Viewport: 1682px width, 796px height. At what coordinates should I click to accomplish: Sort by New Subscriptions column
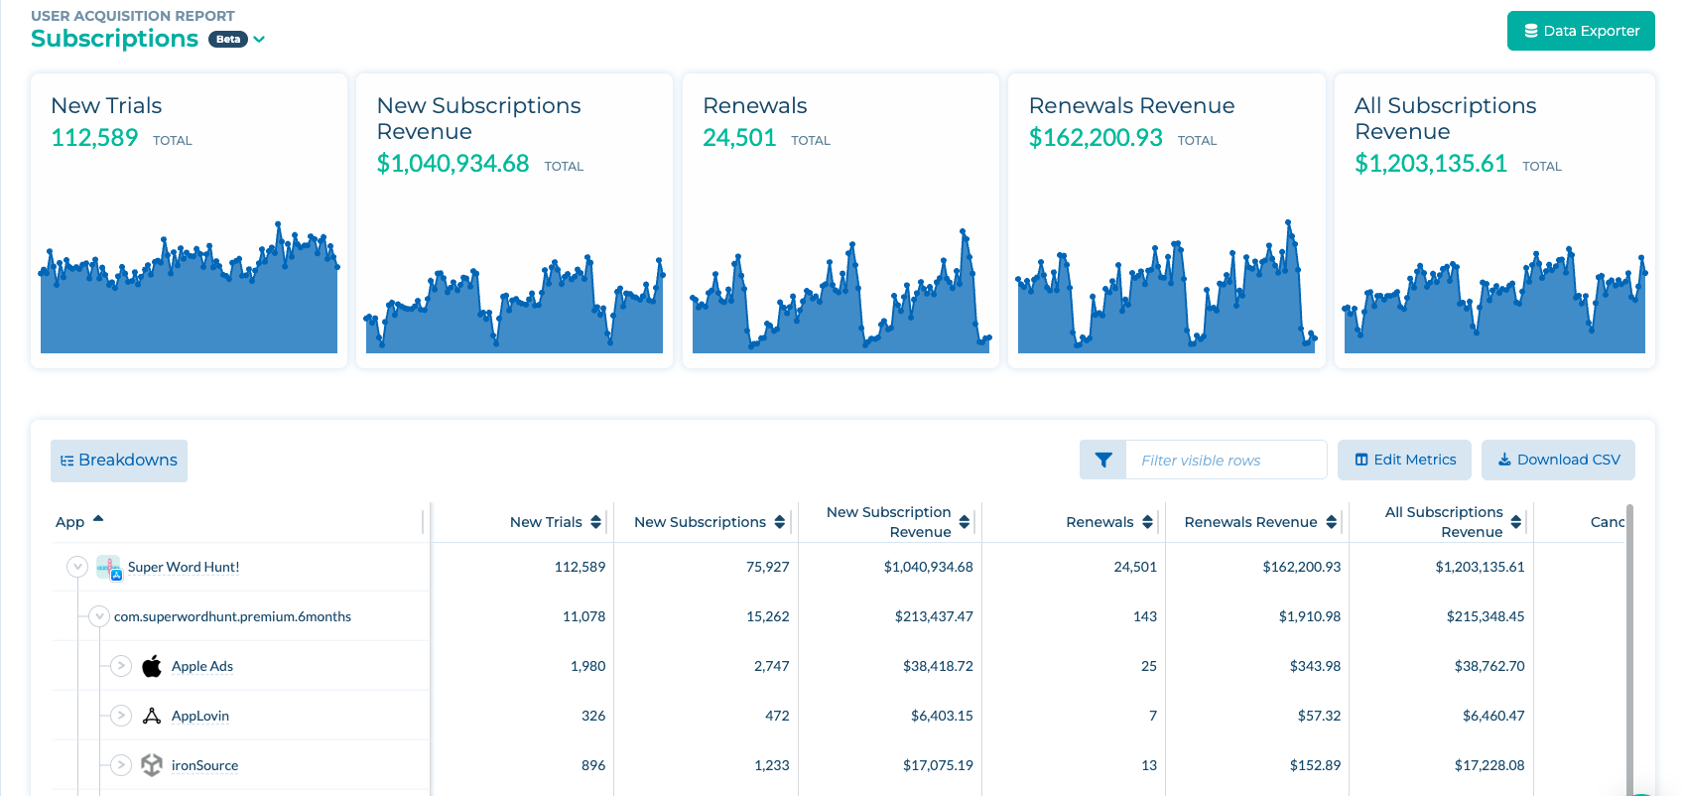coord(780,522)
